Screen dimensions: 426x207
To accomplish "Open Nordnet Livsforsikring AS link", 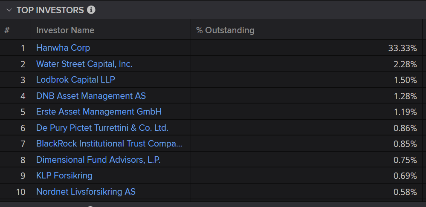I will (x=86, y=192).
